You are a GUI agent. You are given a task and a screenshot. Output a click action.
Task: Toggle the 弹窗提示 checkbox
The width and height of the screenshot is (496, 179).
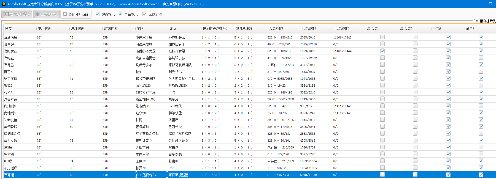click(97, 14)
